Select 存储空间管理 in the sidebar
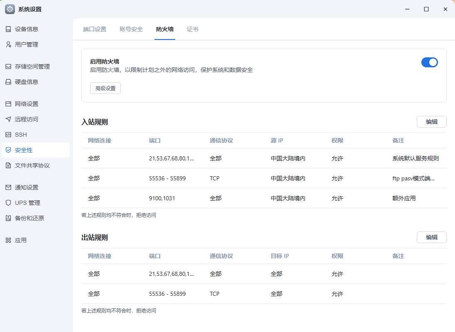Image resolution: width=455 pixels, height=332 pixels. click(x=36, y=66)
